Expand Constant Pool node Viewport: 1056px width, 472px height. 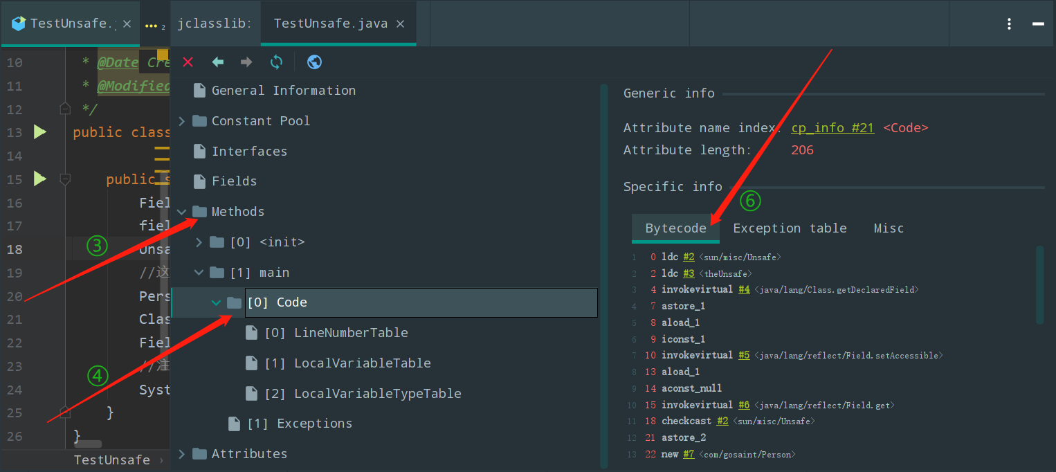182,121
